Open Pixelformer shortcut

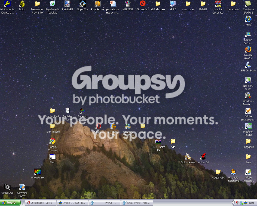(98, 6)
